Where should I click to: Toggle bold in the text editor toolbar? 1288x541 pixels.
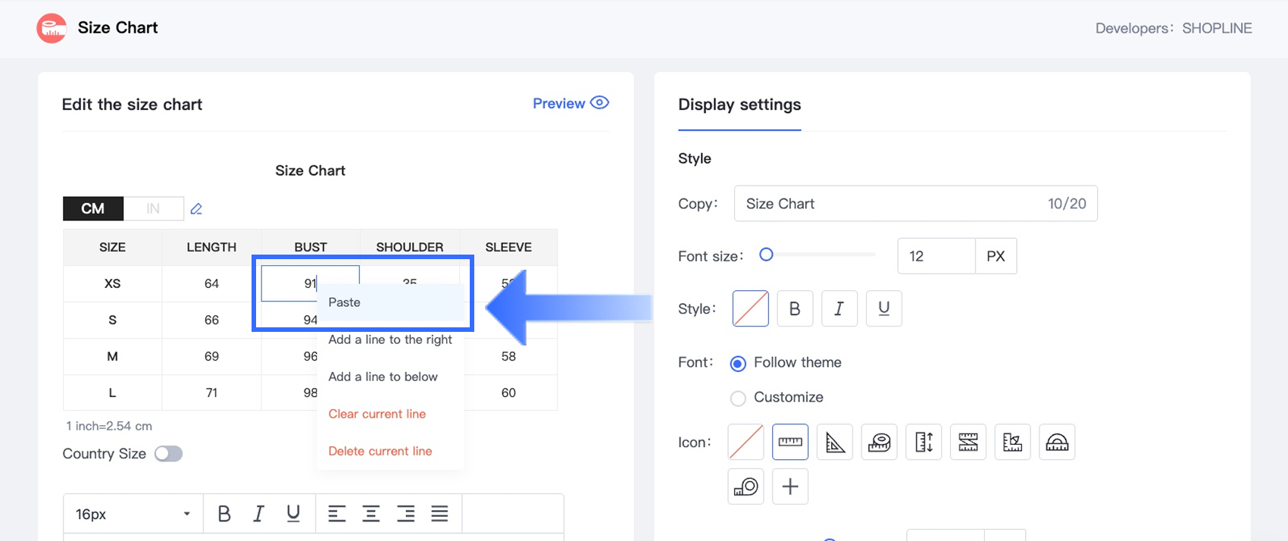pos(224,514)
